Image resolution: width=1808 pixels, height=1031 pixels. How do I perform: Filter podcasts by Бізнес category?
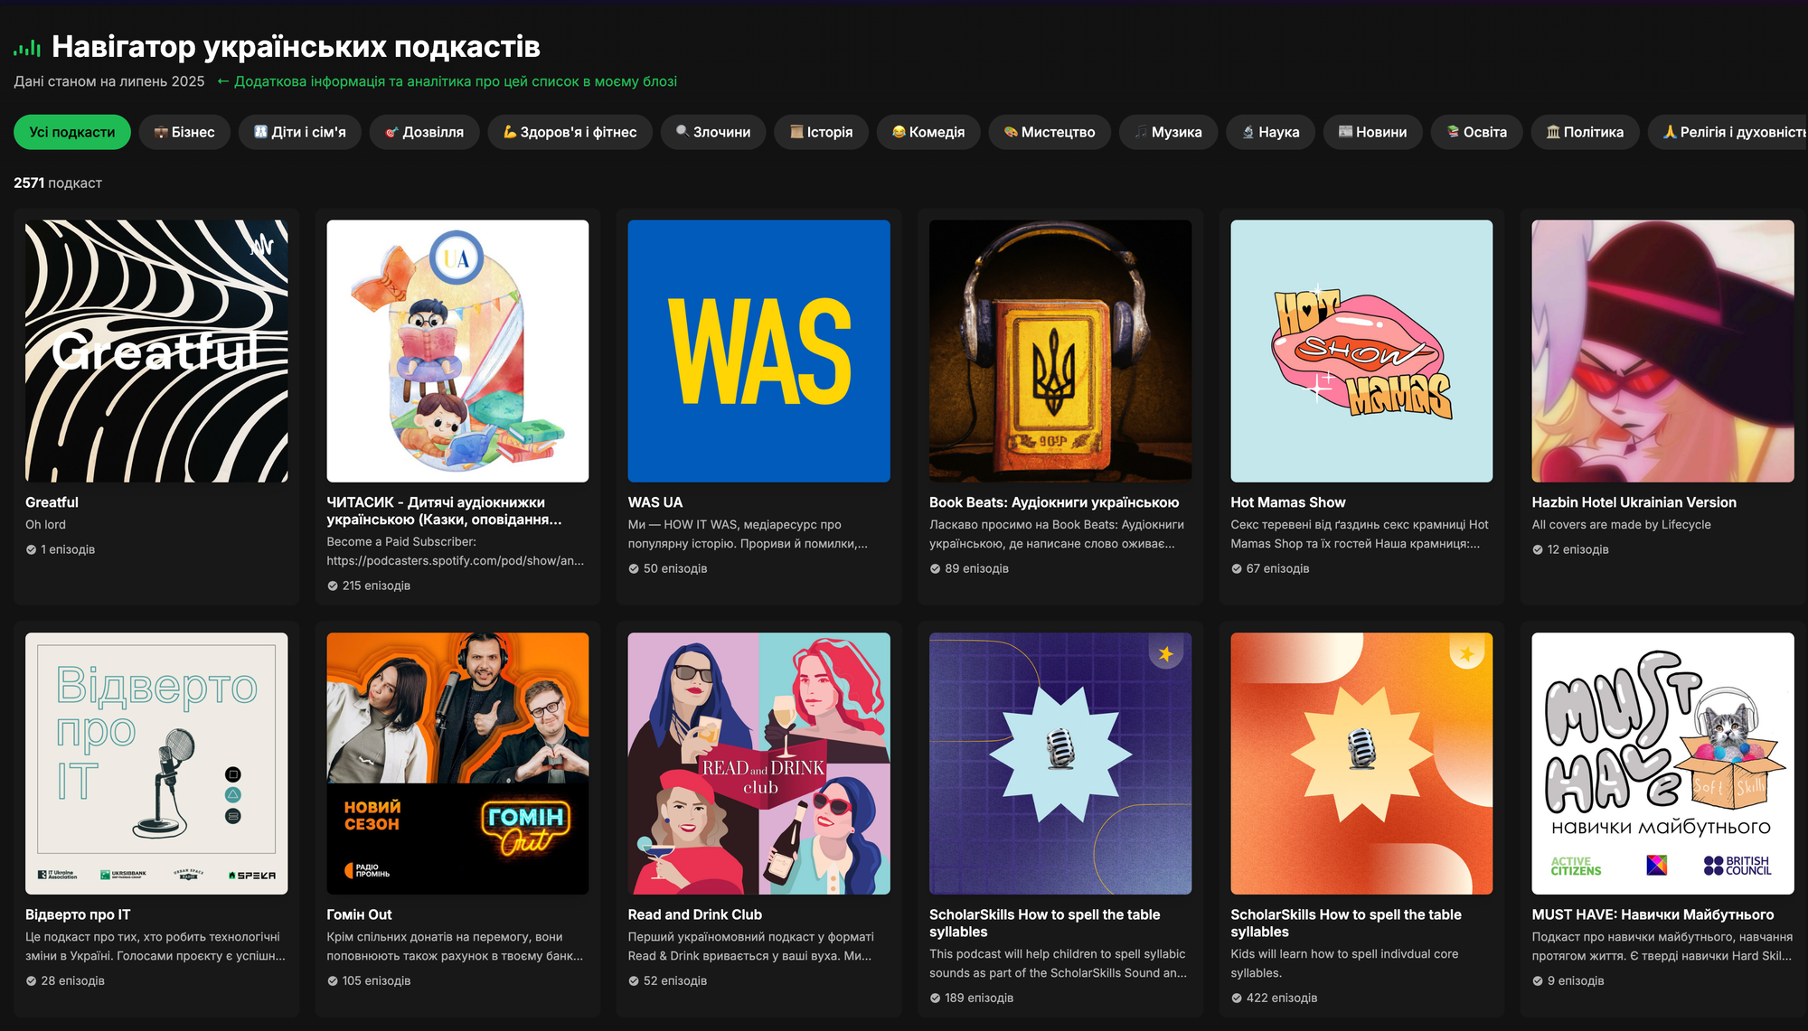[x=184, y=132]
